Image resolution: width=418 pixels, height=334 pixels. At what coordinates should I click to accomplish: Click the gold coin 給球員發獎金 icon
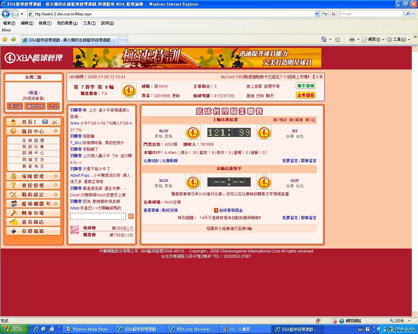pos(216,210)
